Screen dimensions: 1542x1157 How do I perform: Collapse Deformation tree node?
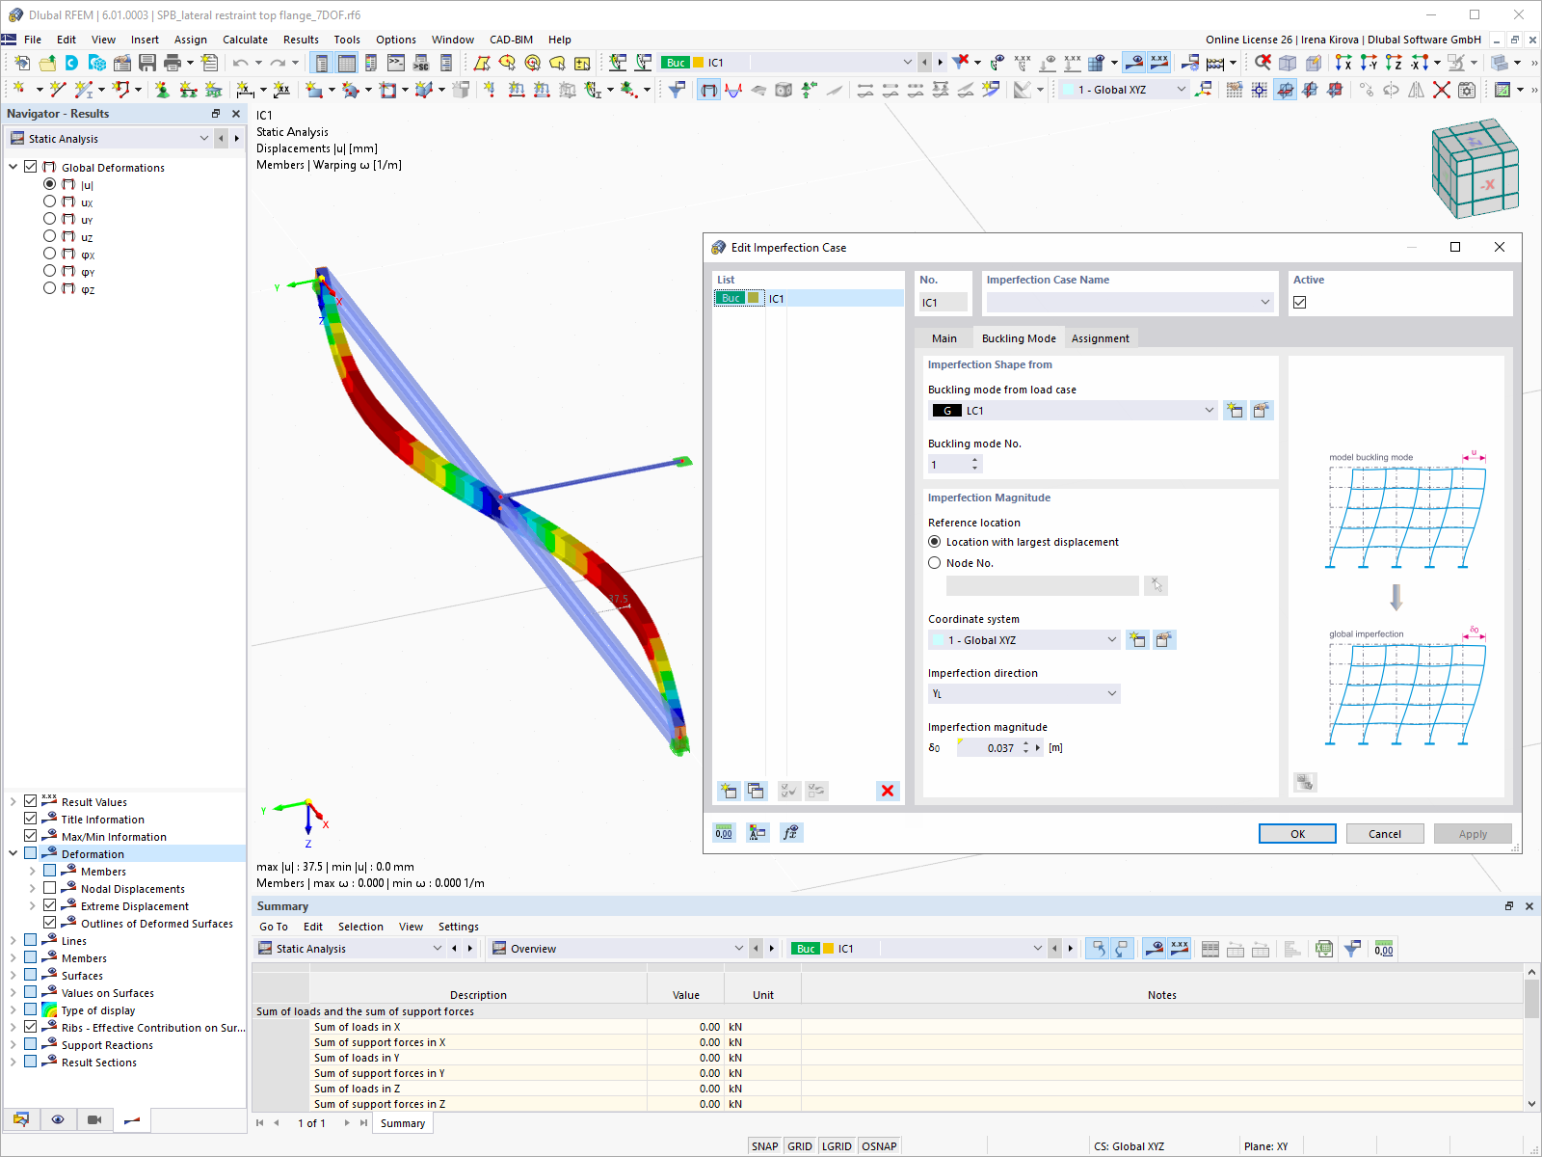tap(13, 853)
